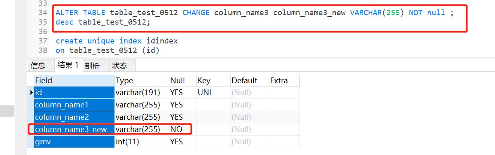The width and height of the screenshot is (495, 155).
Task: Click the UNI key cell
Action: [x=213, y=93]
